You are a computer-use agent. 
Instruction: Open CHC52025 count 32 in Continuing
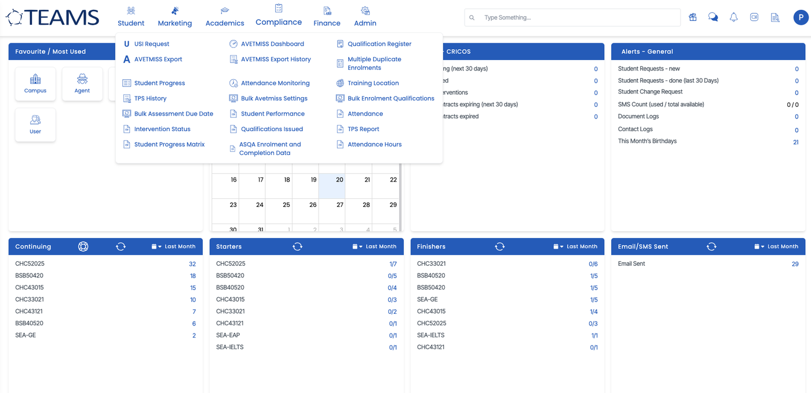click(192, 264)
